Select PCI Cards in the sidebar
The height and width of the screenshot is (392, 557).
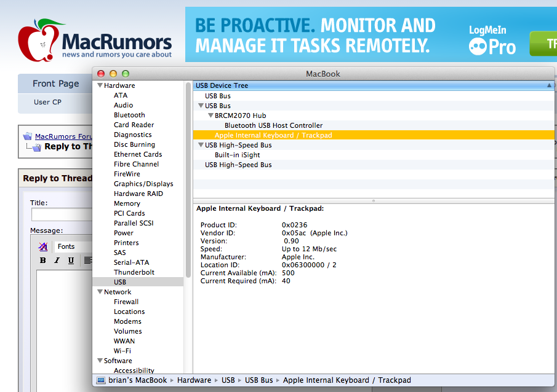point(129,213)
